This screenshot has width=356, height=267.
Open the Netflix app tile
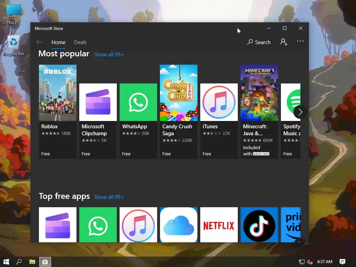[219, 225]
